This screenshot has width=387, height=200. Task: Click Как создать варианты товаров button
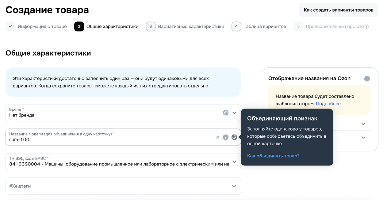click(339, 10)
